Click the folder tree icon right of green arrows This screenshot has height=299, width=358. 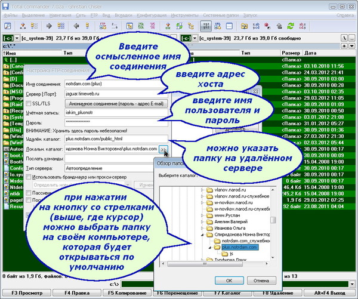pos(191,26)
